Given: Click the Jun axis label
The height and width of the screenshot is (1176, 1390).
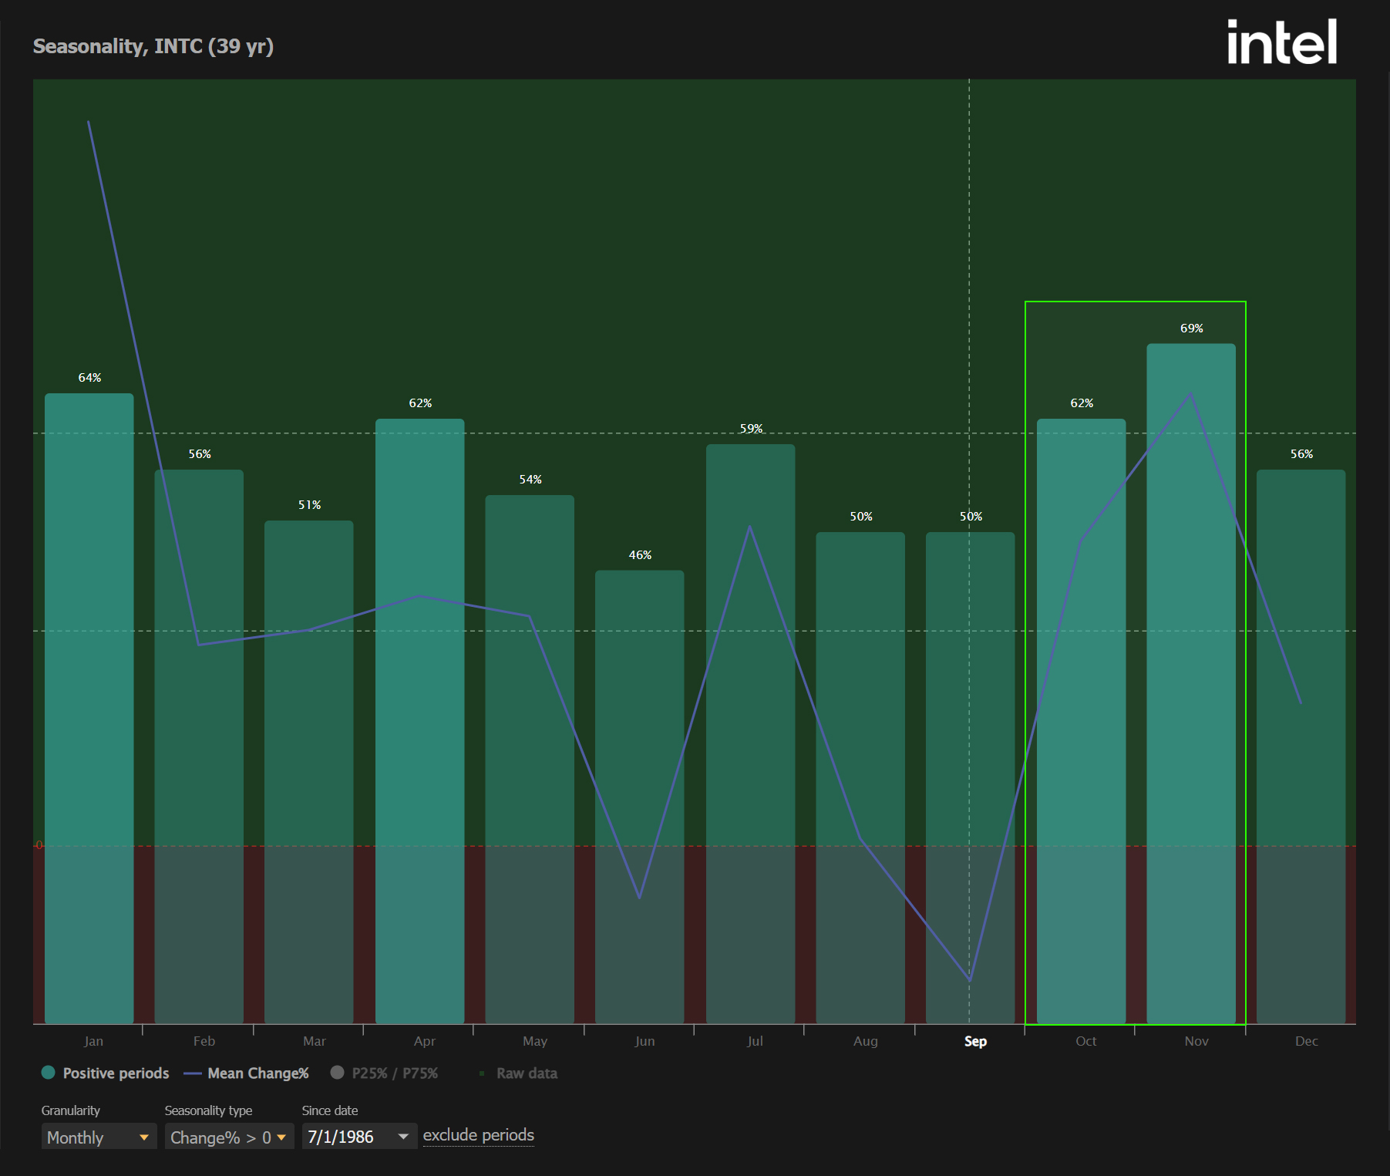Looking at the screenshot, I should point(645,1041).
